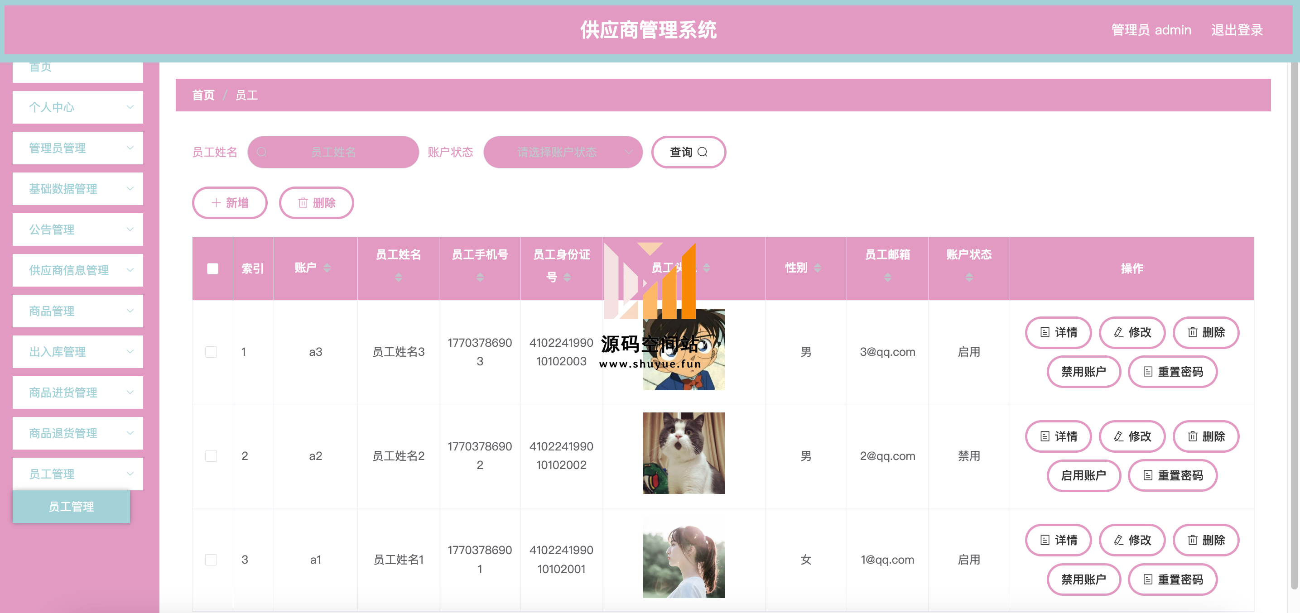
Task: Check the row checkbox for account a3
Action: click(x=211, y=352)
